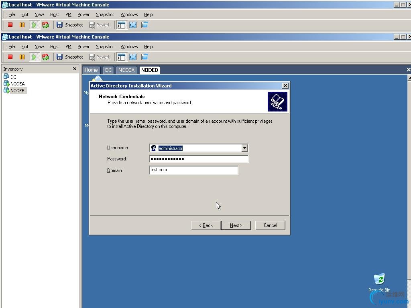Open File menu in lower console window
The image size is (411, 308).
(12, 47)
